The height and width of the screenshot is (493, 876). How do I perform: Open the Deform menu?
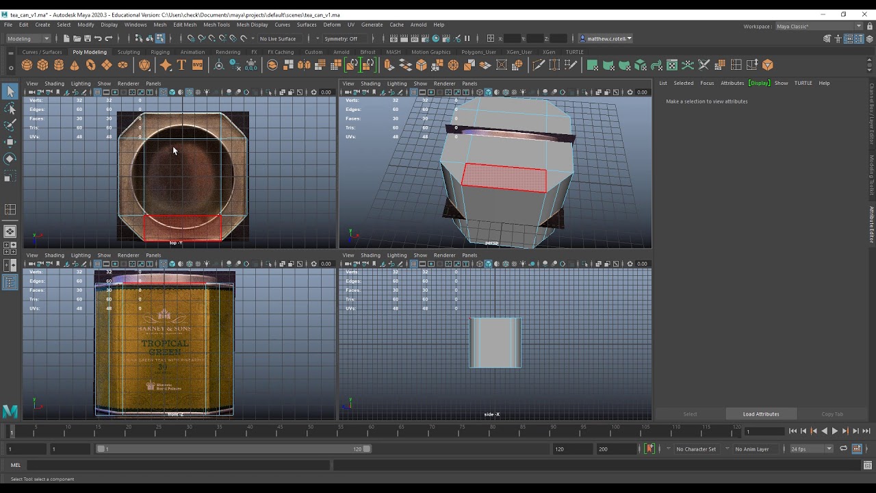click(x=332, y=25)
